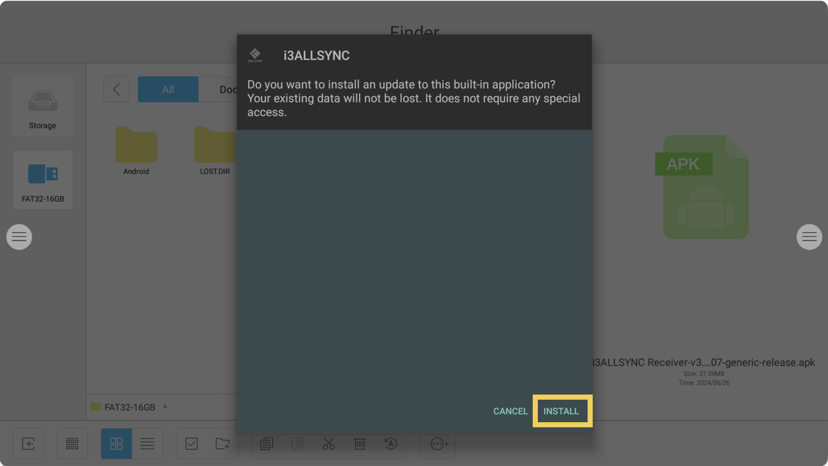The height and width of the screenshot is (466, 828).
Task: Switch to list view layout
Action: pyautogui.click(x=147, y=444)
